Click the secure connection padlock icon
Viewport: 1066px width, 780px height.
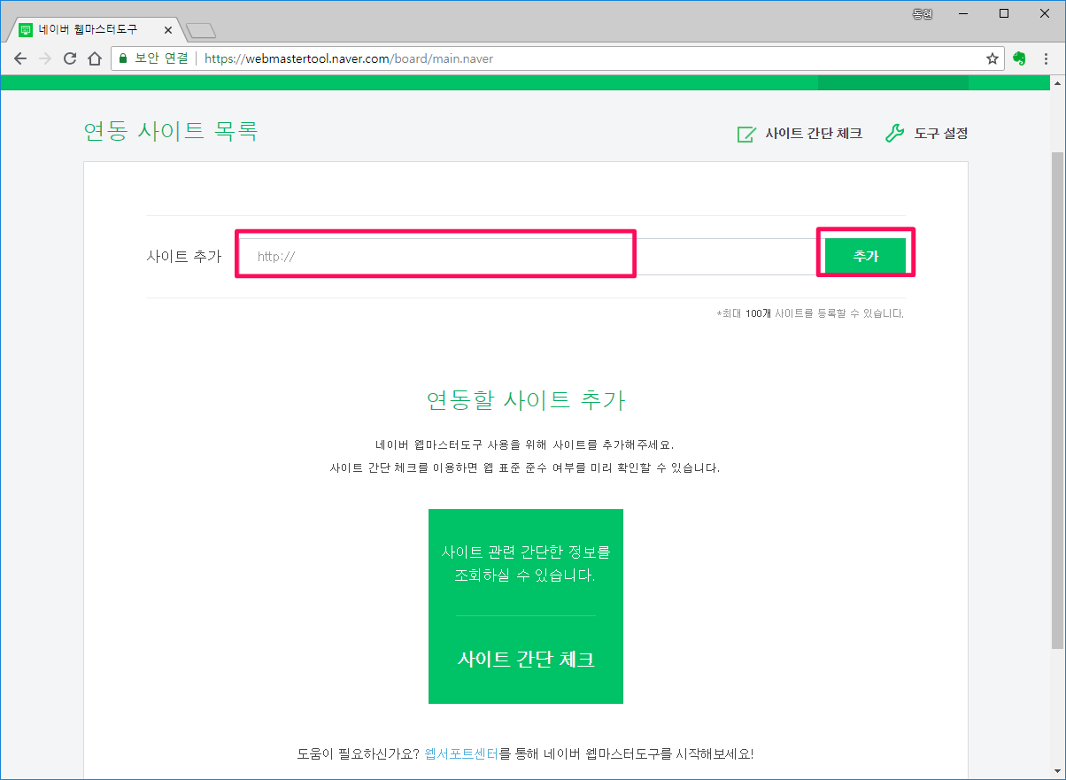tap(124, 59)
